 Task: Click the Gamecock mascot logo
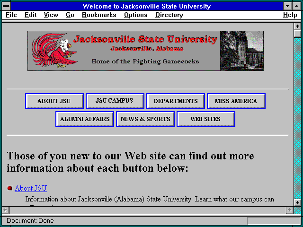[x=55, y=51]
